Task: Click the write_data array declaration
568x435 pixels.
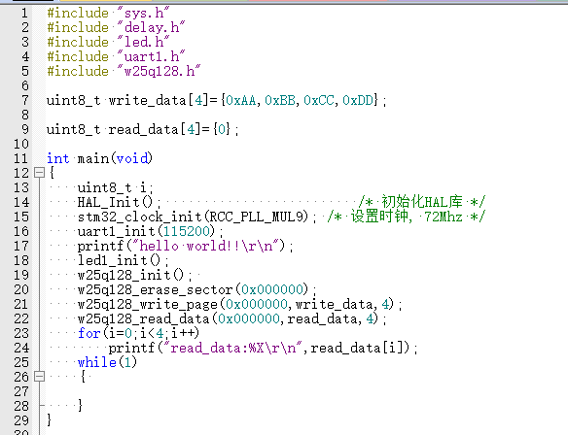Action: (x=216, y=100)
